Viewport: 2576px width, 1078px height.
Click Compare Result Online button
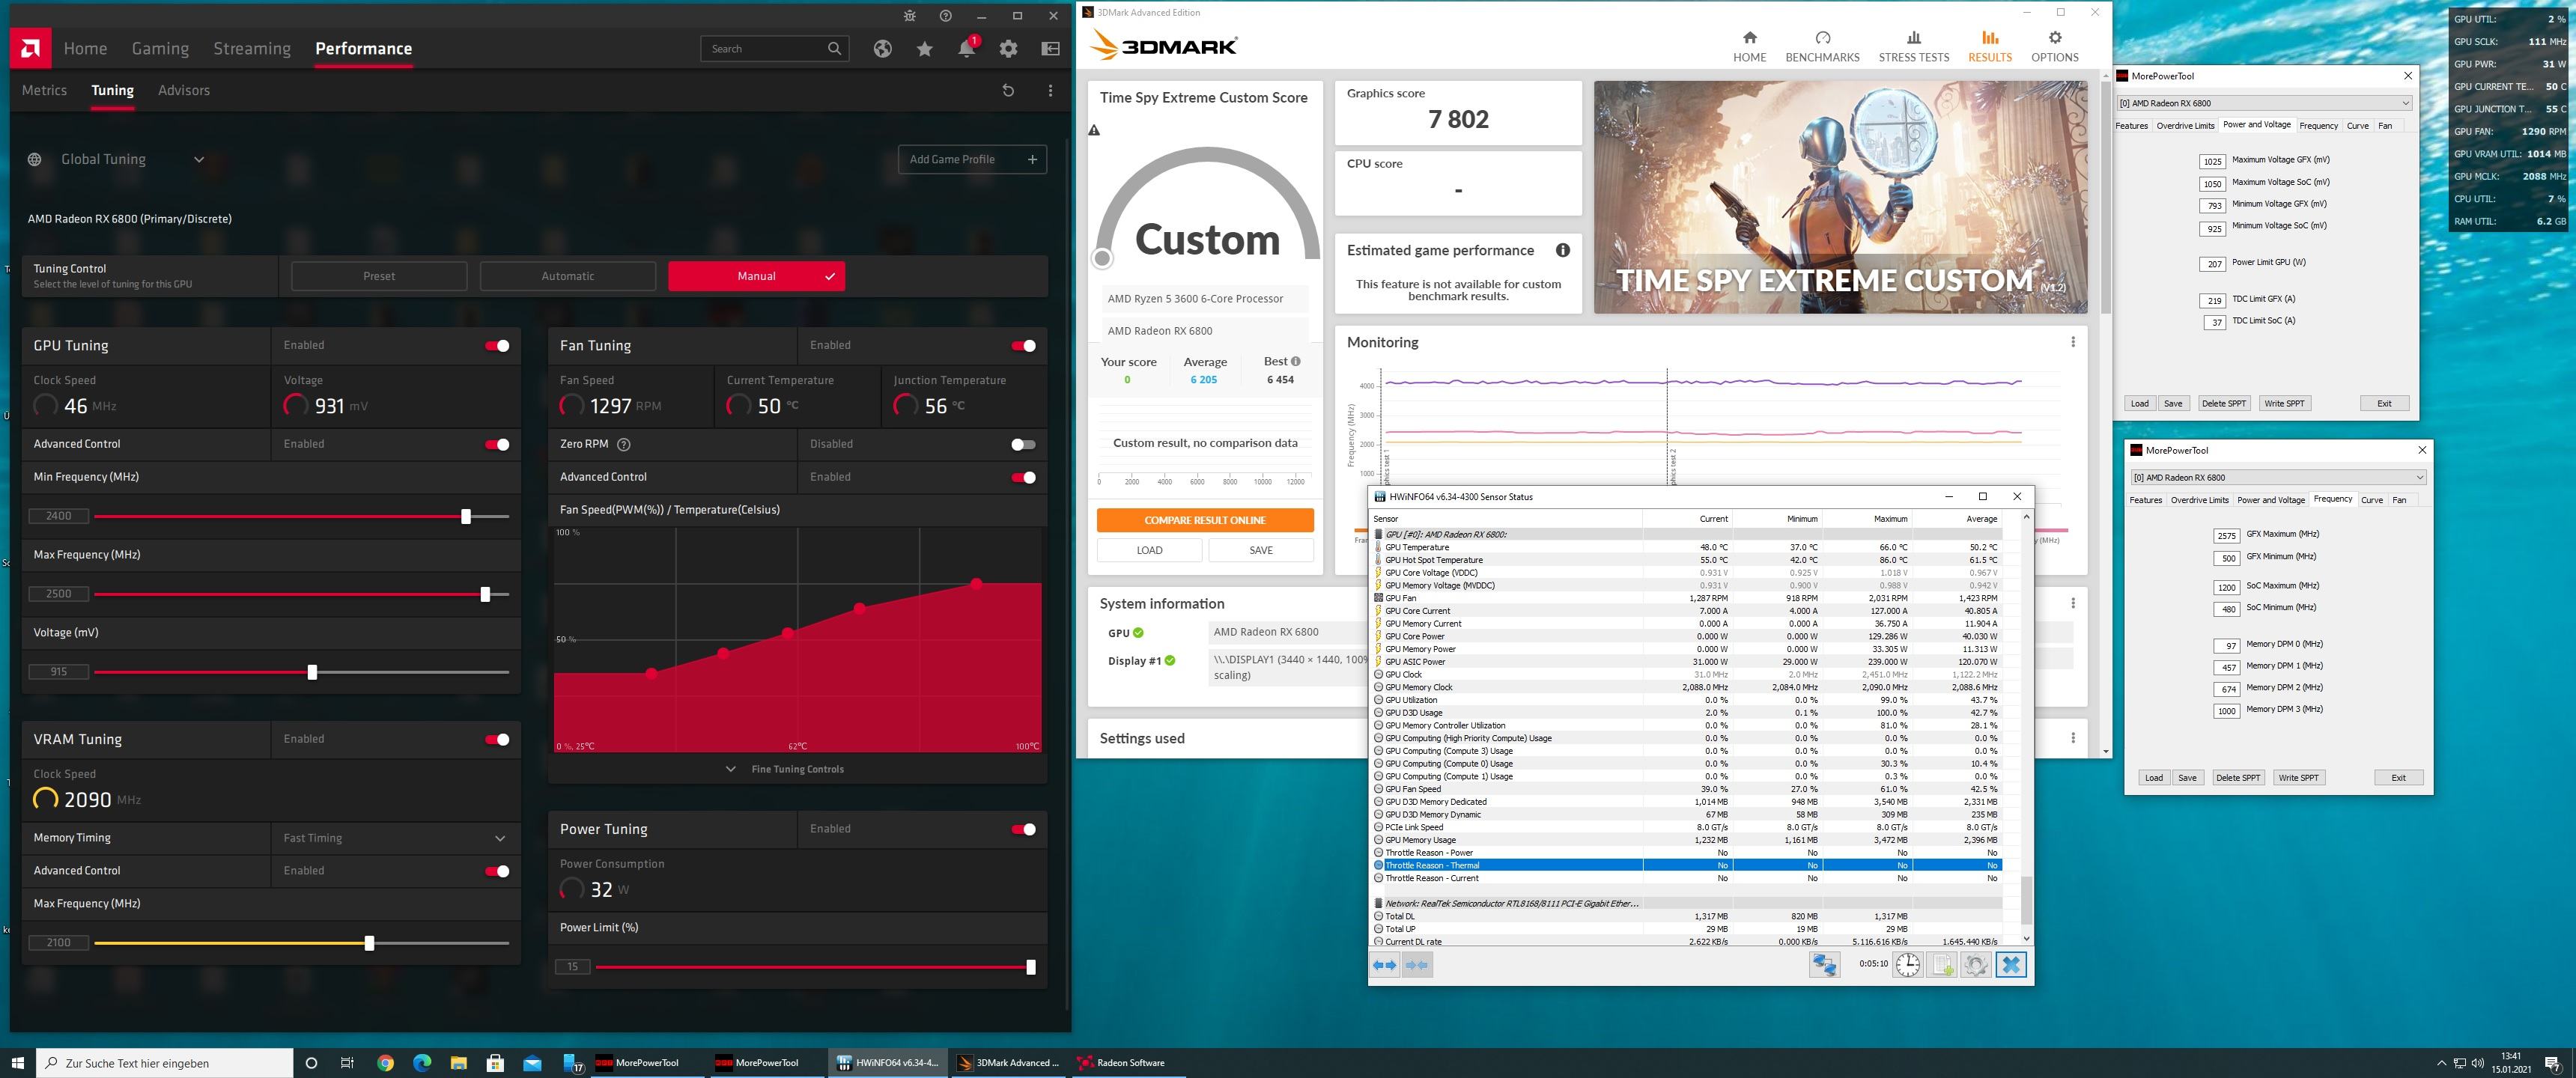click(1205, 520)
